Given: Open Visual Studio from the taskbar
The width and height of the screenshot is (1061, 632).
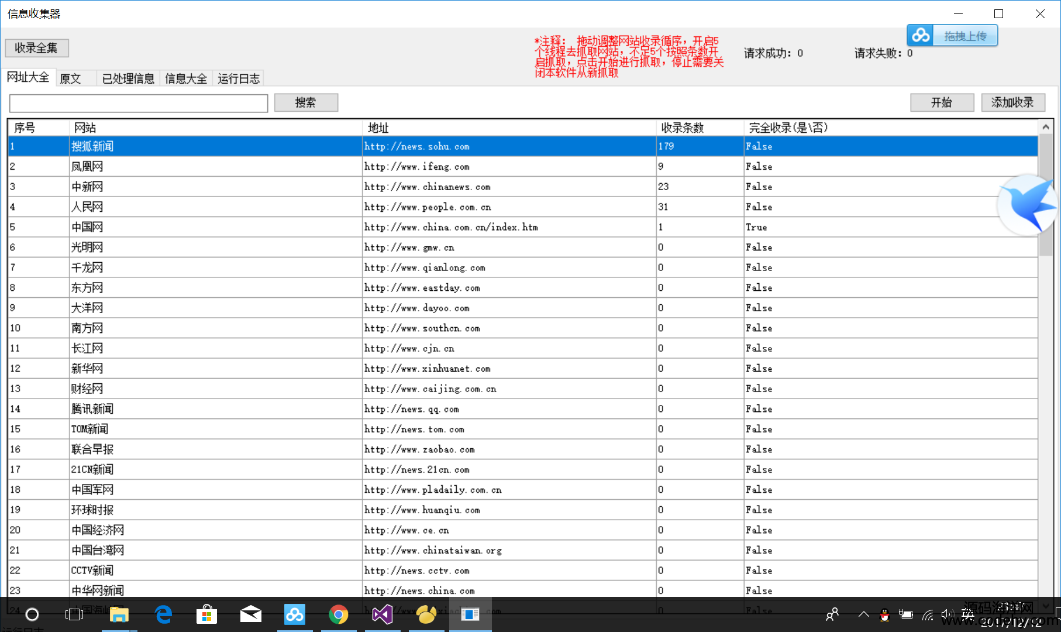Looking at the screenshot, I should click(382, 614).
